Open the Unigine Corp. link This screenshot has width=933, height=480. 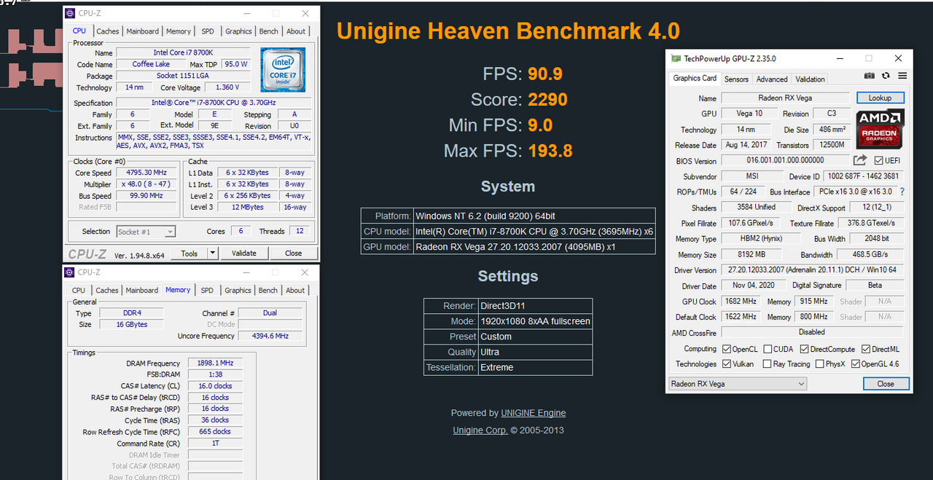pyautogui.click(x=480, y=430)
